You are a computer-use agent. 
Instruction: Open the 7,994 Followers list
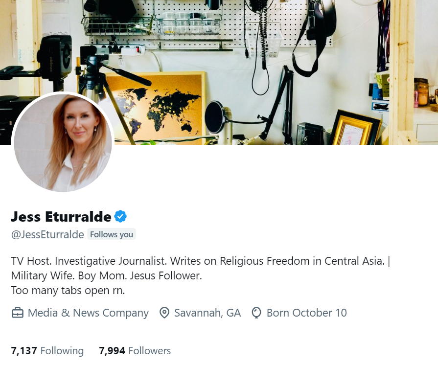(x=135, y=351)
